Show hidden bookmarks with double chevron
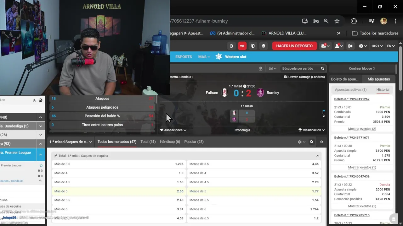Screen dimensions: 403x226 pos(339,33)
